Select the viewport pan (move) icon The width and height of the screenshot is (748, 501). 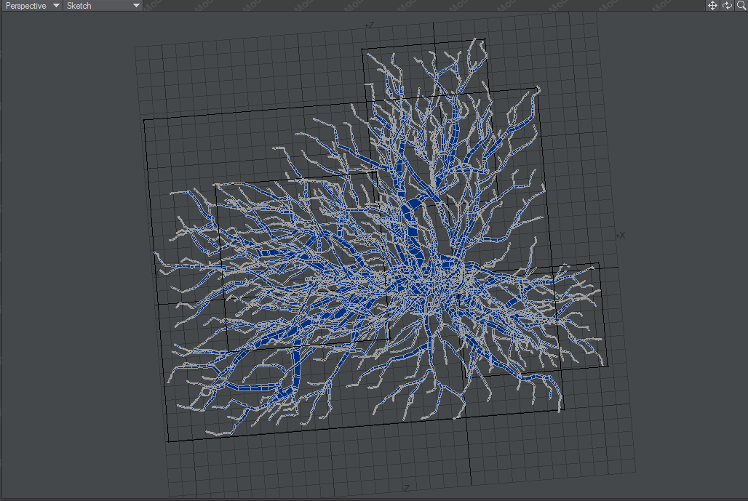coord(712,6)
